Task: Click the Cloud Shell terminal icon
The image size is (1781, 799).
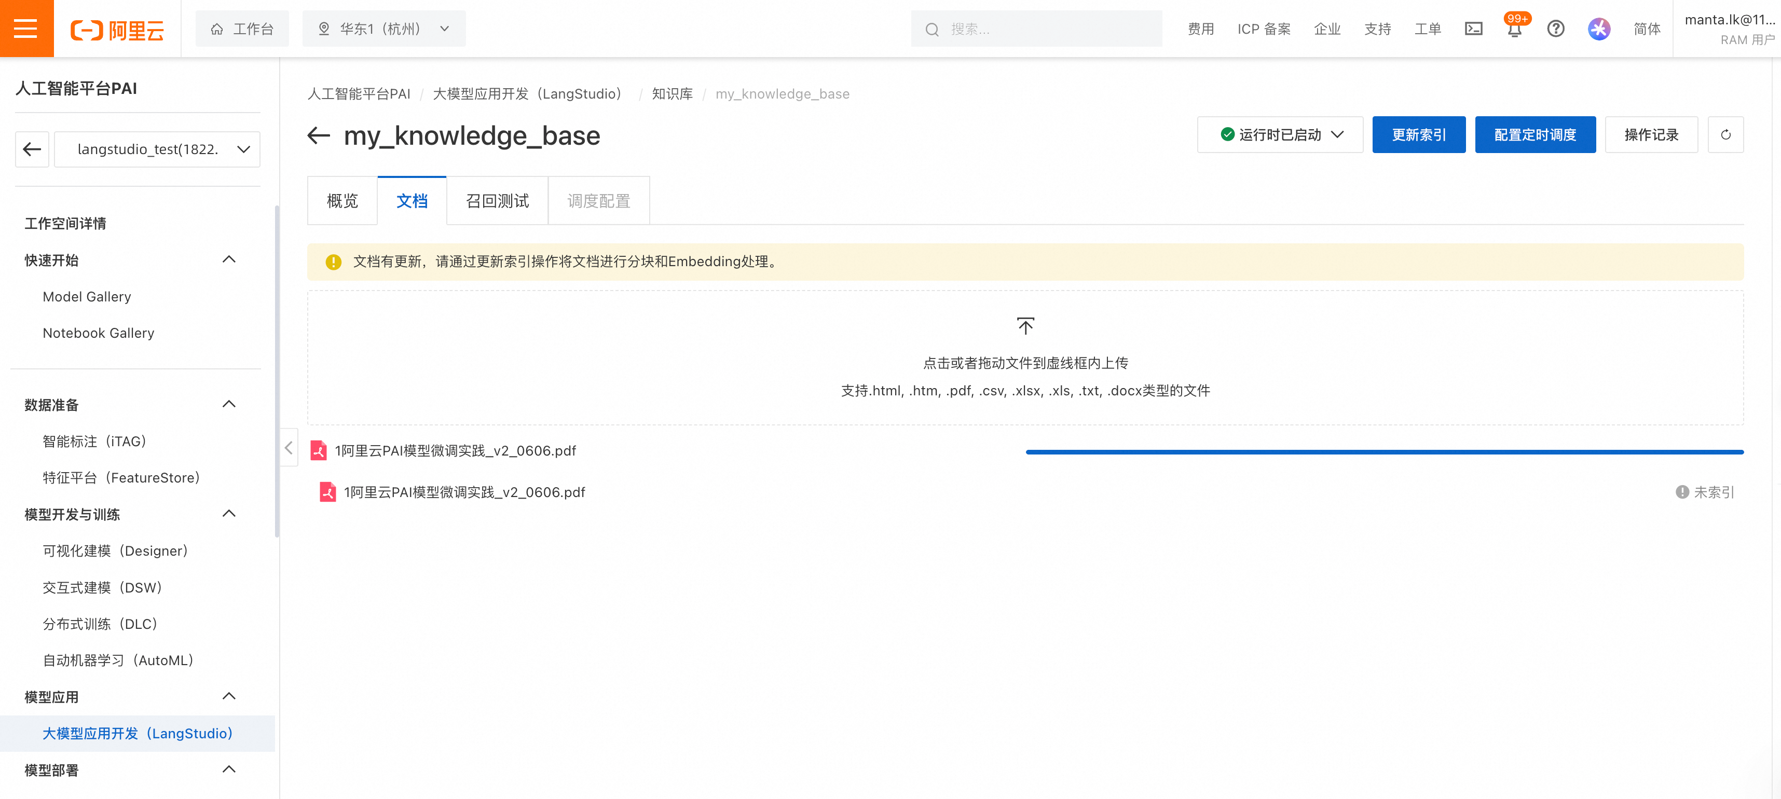Action: 1473,29
